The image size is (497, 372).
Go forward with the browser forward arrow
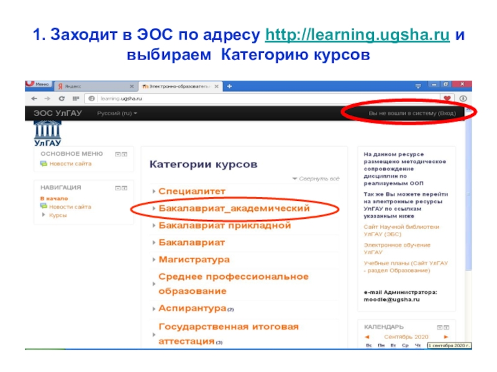coord(47,99)
